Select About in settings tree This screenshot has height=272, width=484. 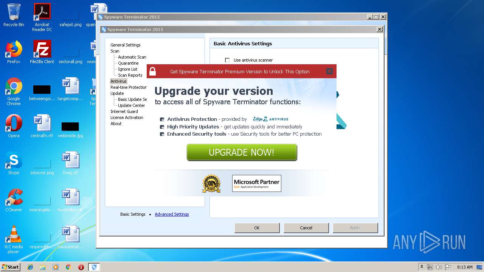point(116,124)
